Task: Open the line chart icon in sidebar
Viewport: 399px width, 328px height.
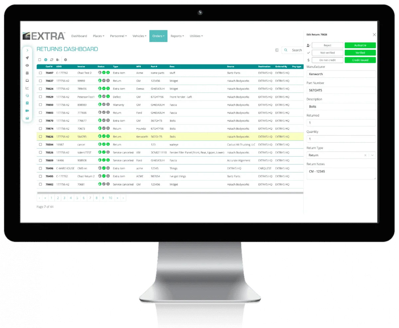Action: click(x=27, y=88)
